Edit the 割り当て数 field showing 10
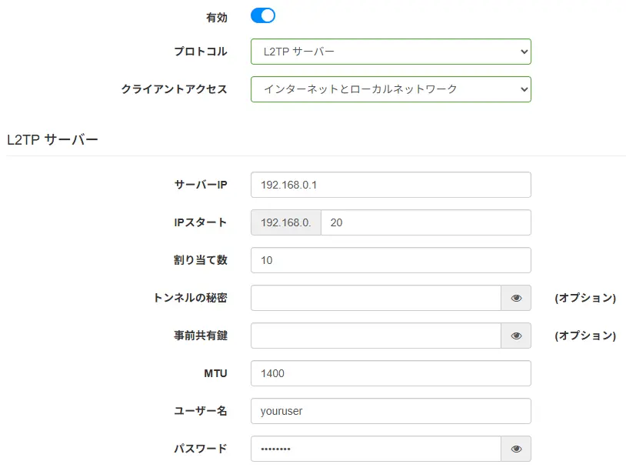Viewport: 626px width, 471px height. click(x=391, y=260)
